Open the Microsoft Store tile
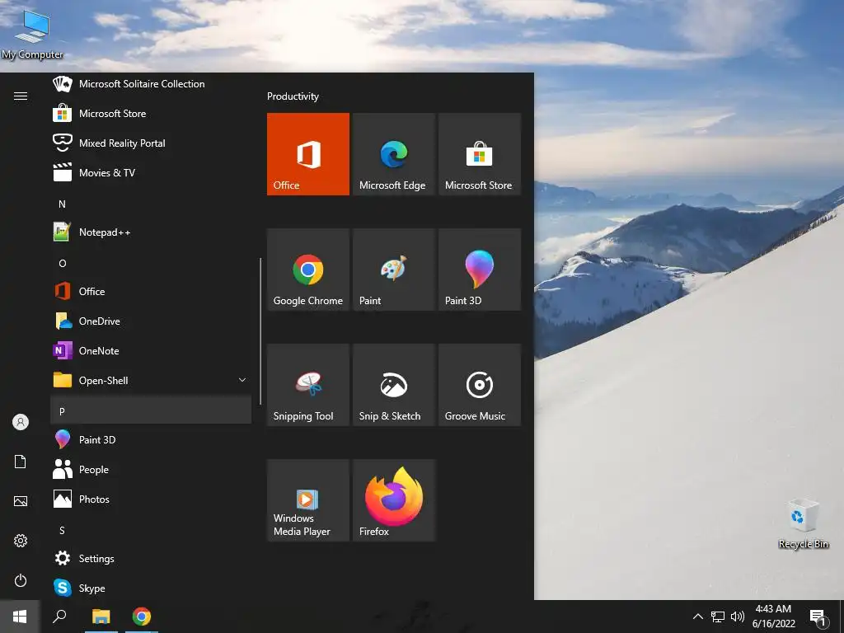The image size is (844, 633). (480, 154)
